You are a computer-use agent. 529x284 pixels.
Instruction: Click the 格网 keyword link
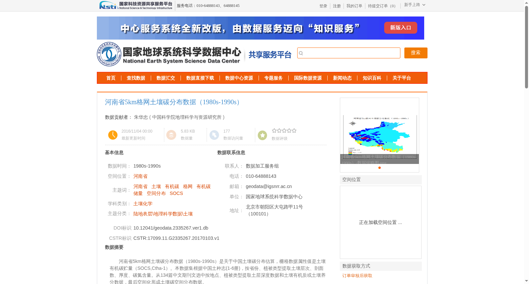pos(188,187)
